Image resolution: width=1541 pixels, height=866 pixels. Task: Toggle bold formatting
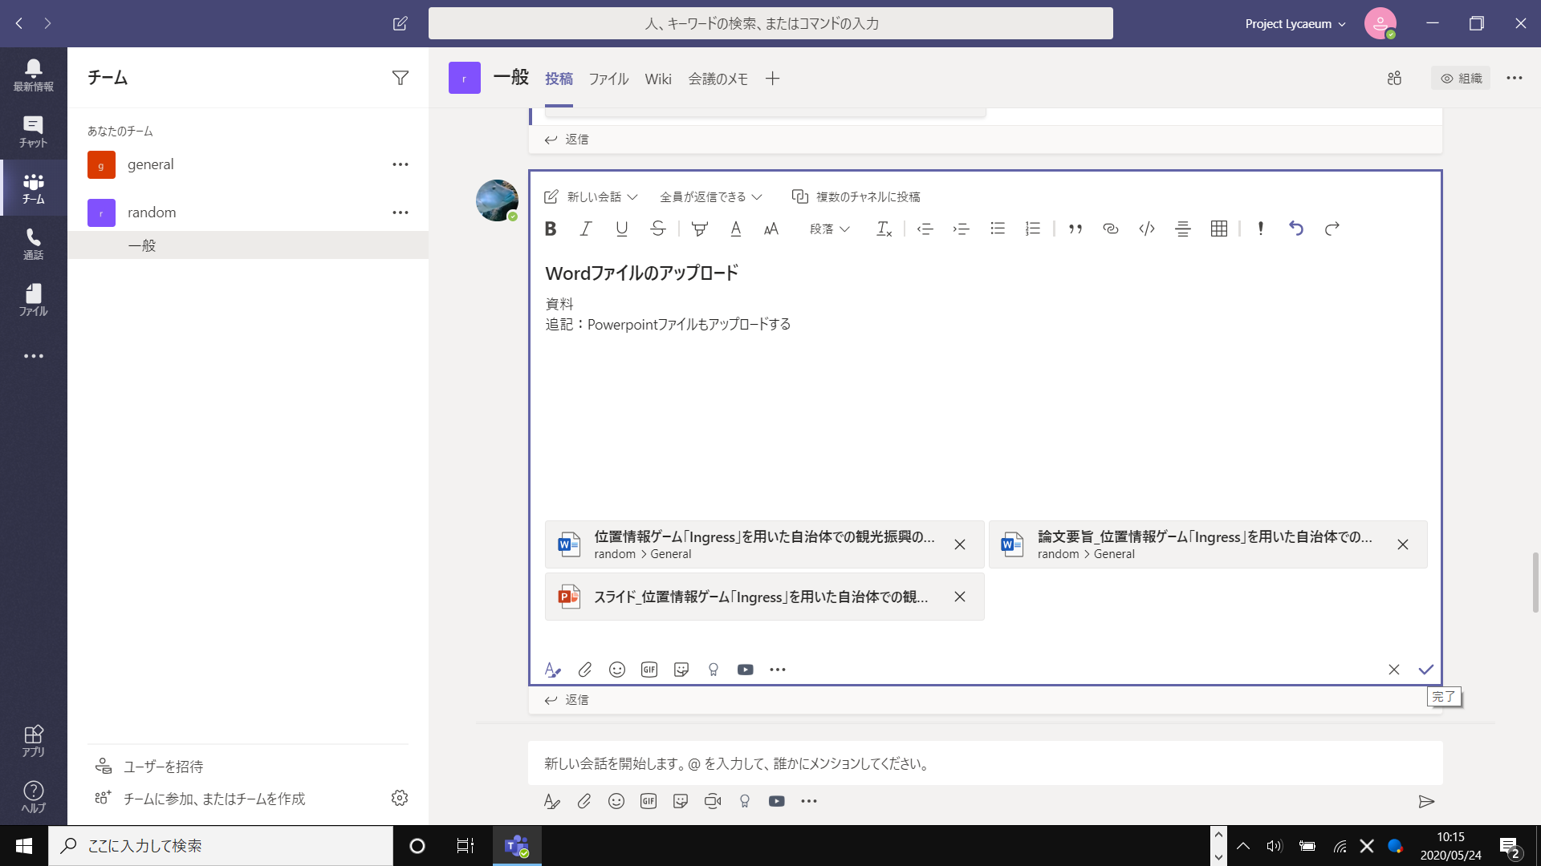coord(550,229)
